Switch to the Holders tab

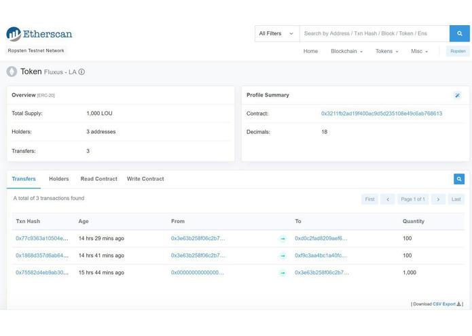click(x=59, y=179)
